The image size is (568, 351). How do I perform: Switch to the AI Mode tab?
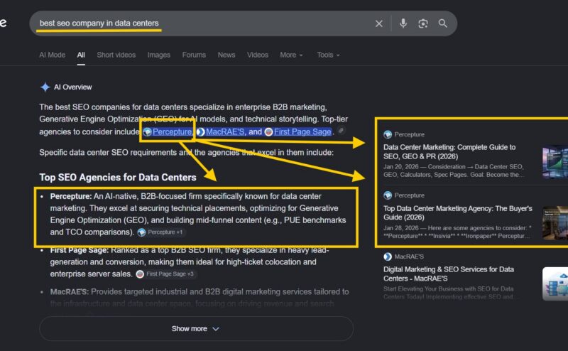tap(52, 55)
